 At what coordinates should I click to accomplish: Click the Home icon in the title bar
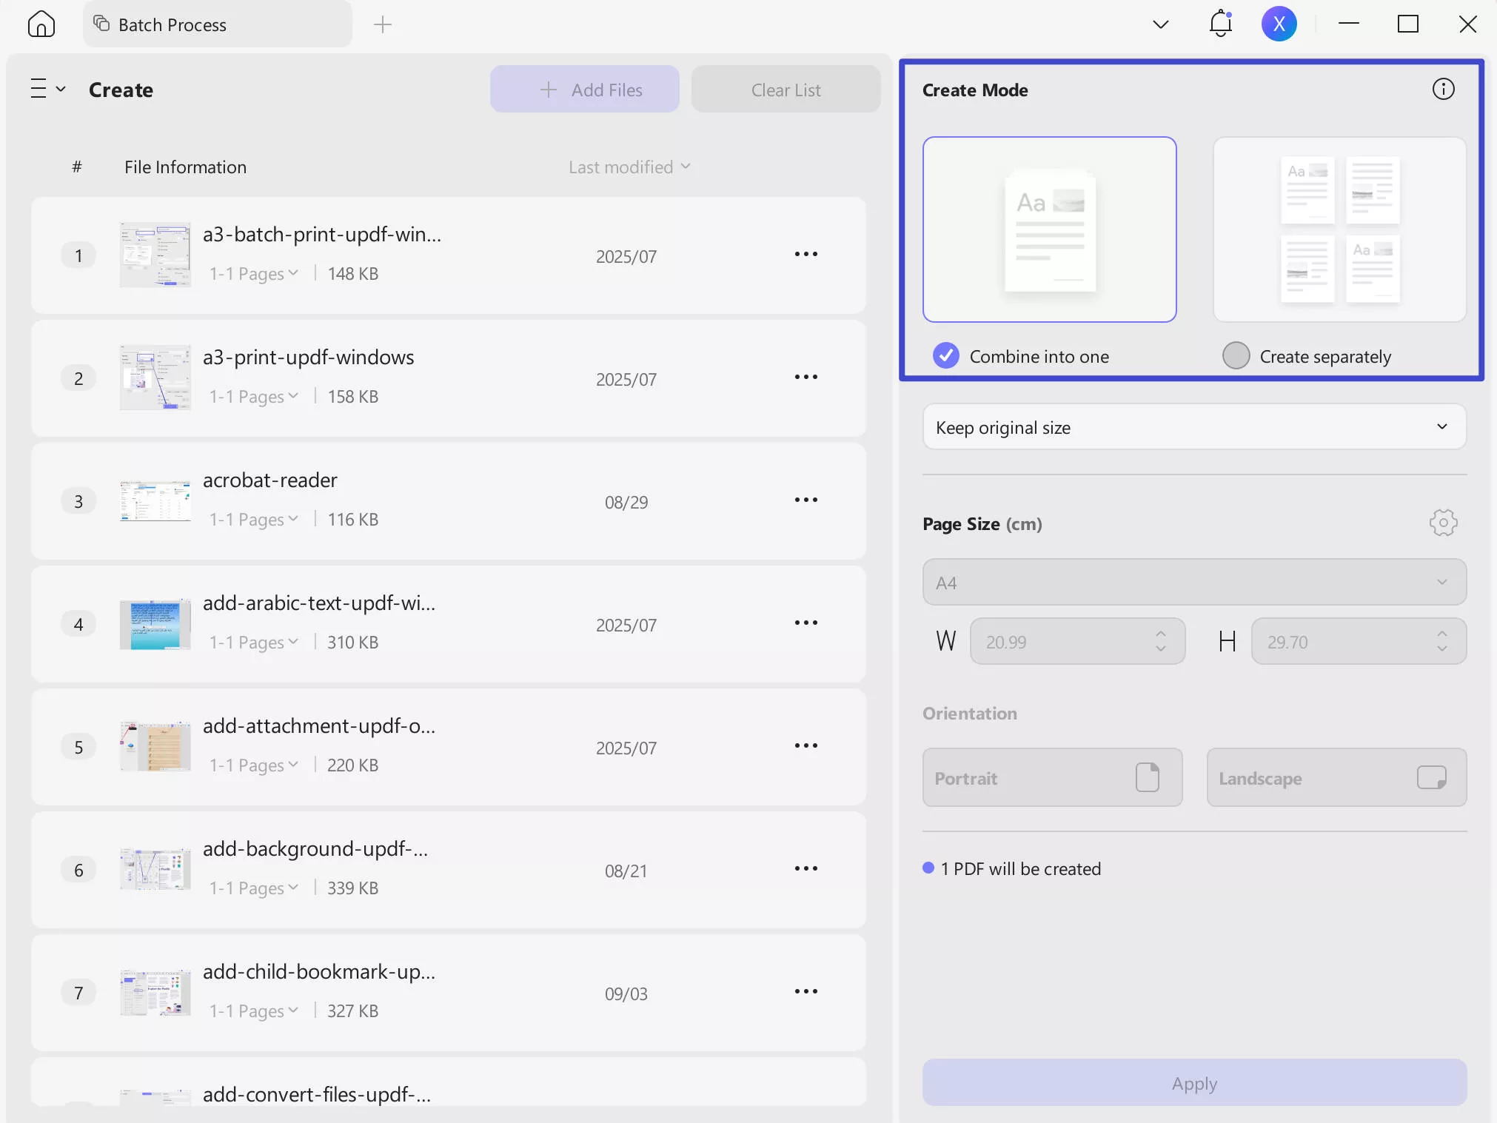pos(41,24)
